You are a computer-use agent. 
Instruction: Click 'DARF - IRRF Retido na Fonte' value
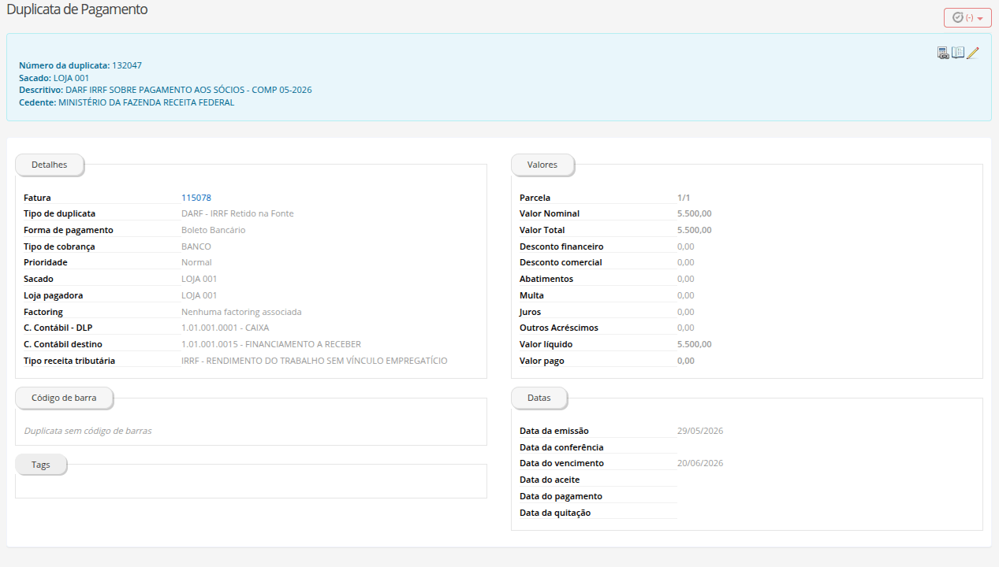click(x=237, y=213)
